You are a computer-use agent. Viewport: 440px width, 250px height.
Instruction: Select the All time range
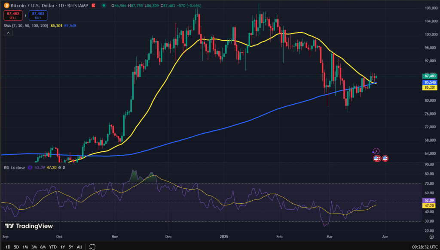click(x=79, y=247)
